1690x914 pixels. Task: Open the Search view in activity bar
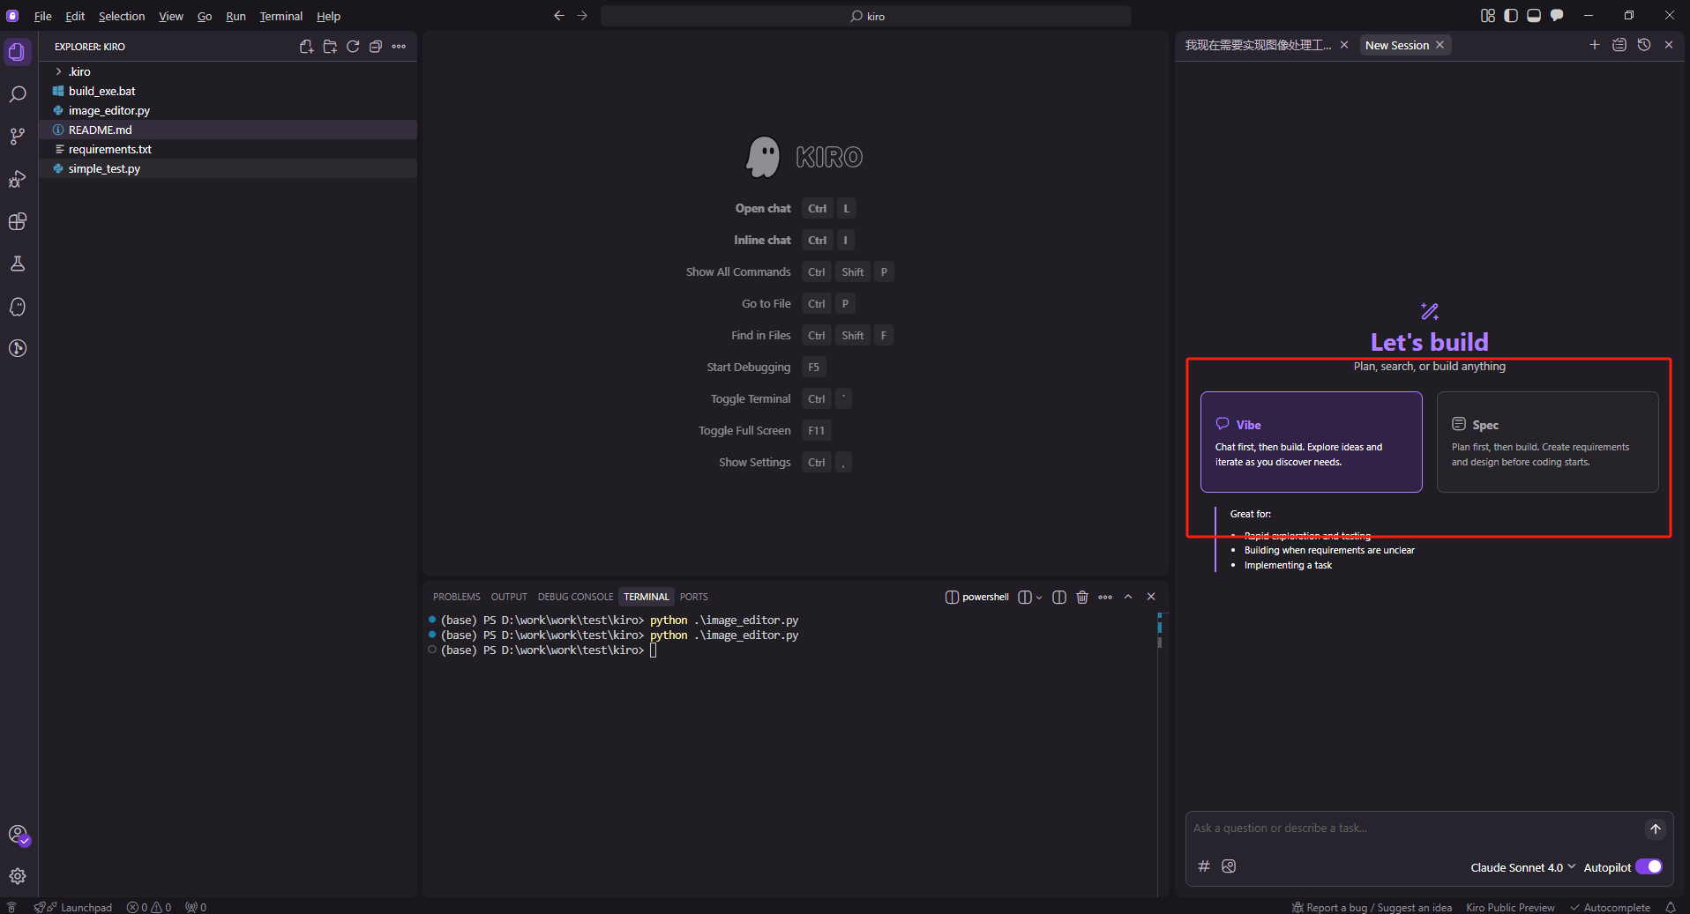pyautogui.click(x=18, y=94)
